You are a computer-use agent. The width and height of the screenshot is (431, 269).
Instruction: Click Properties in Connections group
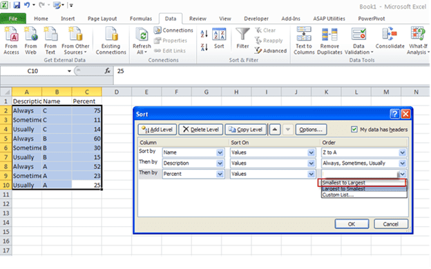171,41
